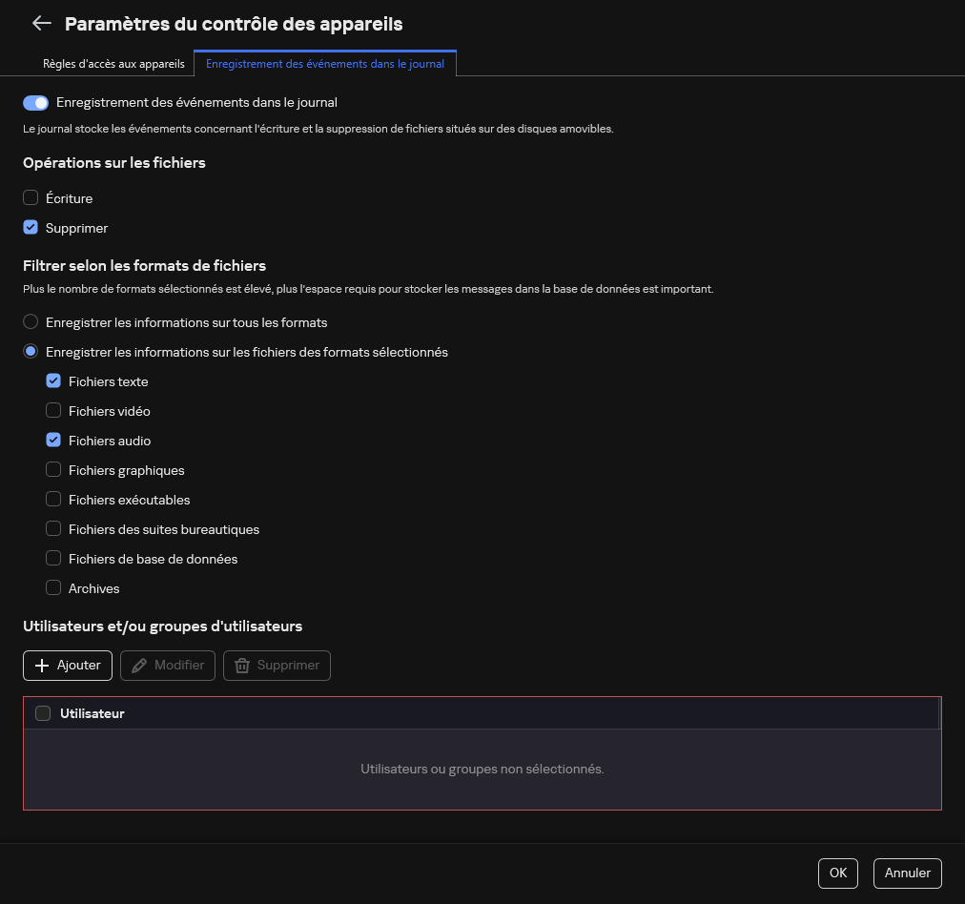This screenshot has width=965, height=904.
Task: Enable Fichiers des suites bureautiques
Action: click(53, 528)
